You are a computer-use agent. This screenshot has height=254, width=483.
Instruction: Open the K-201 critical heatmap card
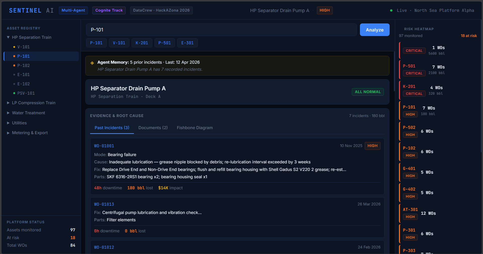438,90
